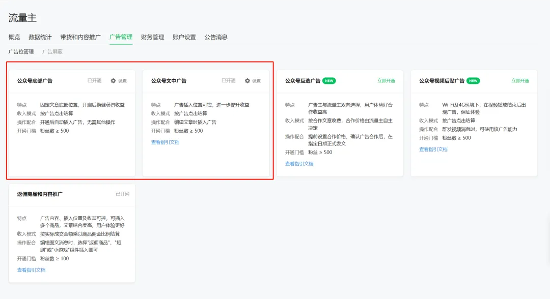Click 立即开通 for 公众号互选广告

pyautogui.click(x=386, y=81)
